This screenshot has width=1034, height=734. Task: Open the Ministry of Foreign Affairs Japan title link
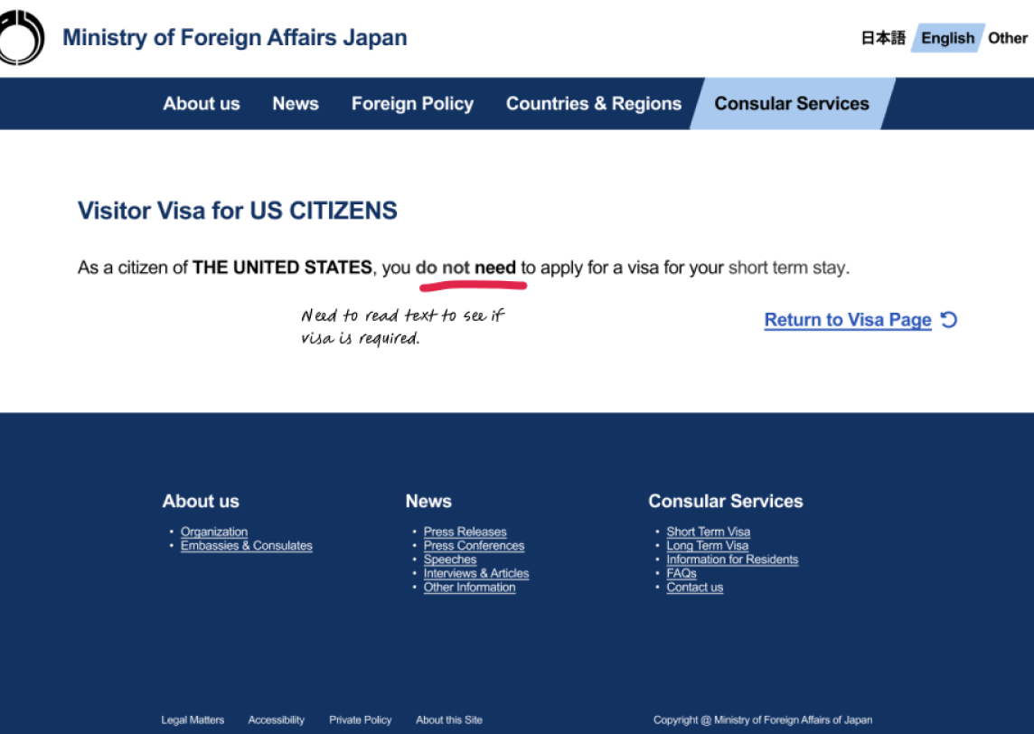(x=235, y=38)
